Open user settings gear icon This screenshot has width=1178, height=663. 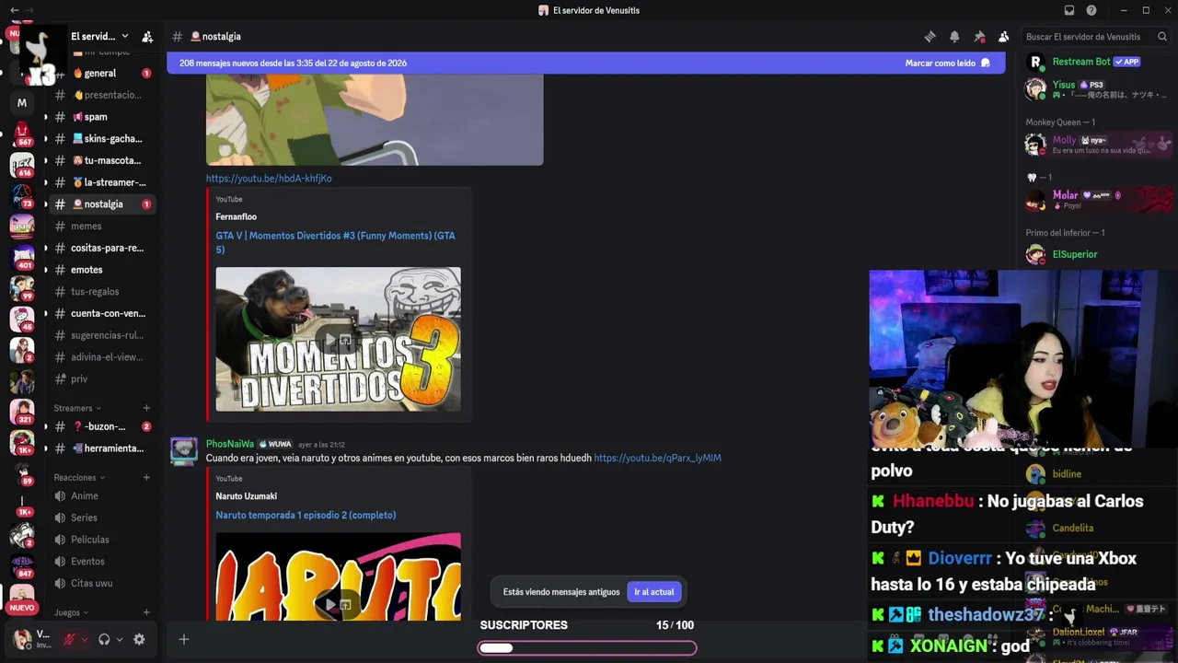pos(139,639)
